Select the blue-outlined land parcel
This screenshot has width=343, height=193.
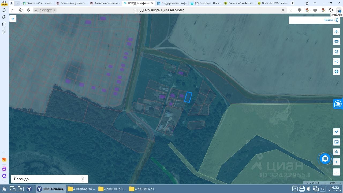pyautogui.click(x=188, y=97)
